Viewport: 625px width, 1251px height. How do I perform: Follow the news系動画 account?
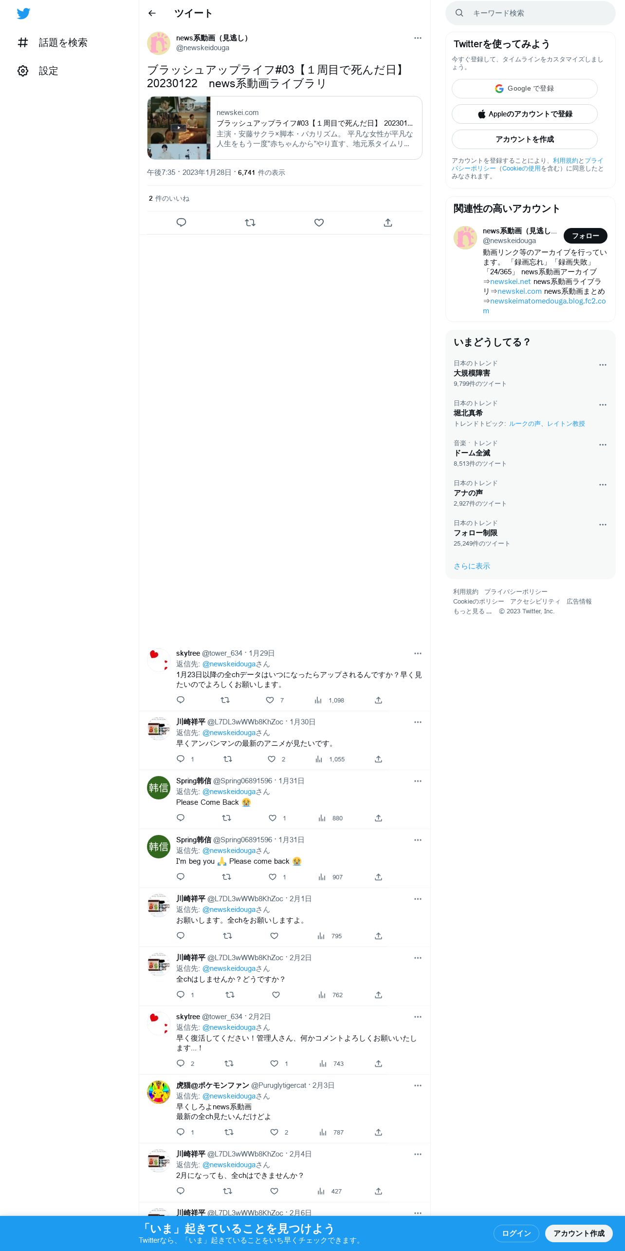(586, 236)
